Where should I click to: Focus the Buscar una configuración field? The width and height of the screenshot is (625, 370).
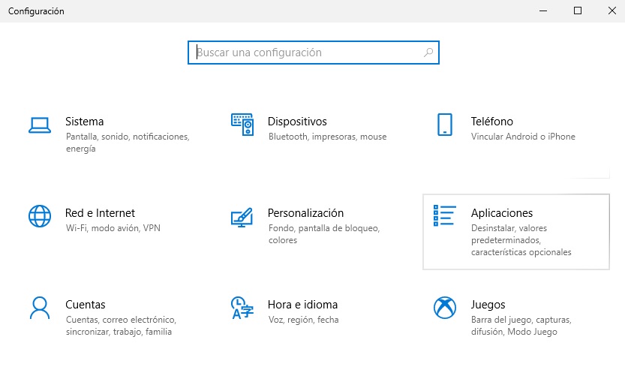point(314,53)
